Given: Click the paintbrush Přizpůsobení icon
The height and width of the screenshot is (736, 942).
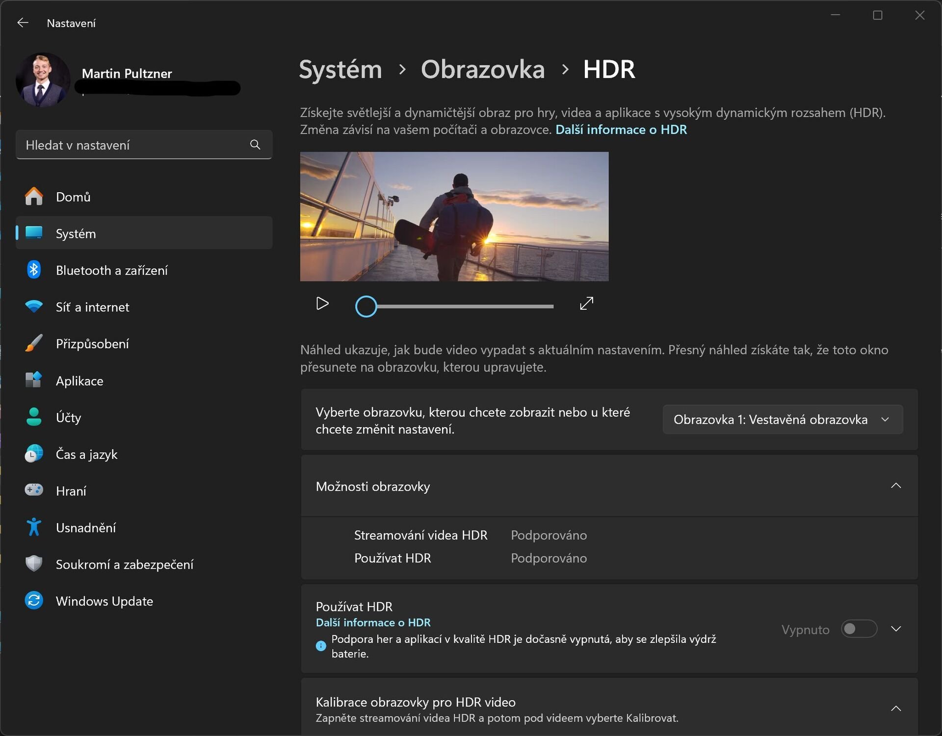Looking at the screenshot, I should point(34,343).
